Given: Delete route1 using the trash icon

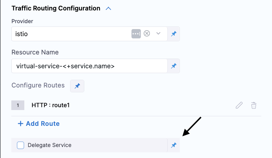Looking at the screenshot, I should 254,106.
